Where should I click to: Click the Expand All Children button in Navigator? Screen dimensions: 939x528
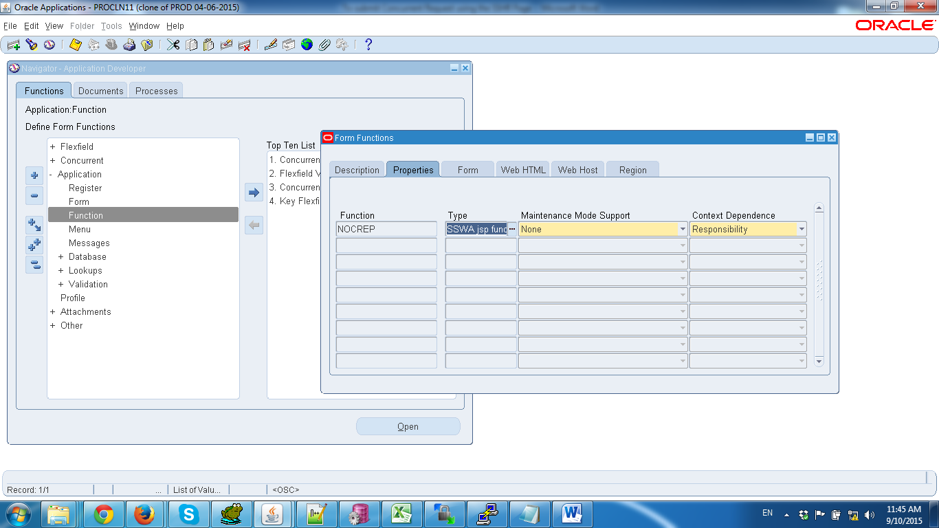coord(34,224)
